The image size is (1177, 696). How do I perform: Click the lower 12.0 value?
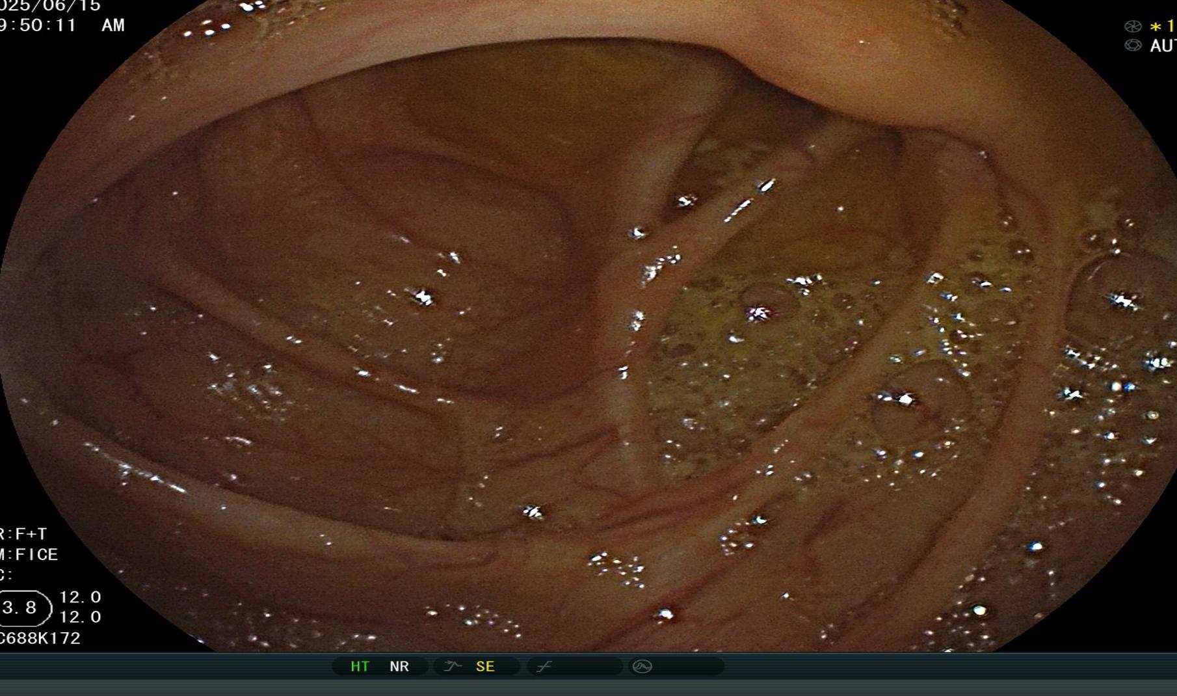tap(81, 617)
